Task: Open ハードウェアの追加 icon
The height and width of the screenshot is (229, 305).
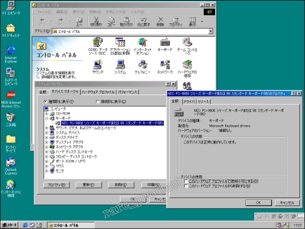Action: [187, 68]
